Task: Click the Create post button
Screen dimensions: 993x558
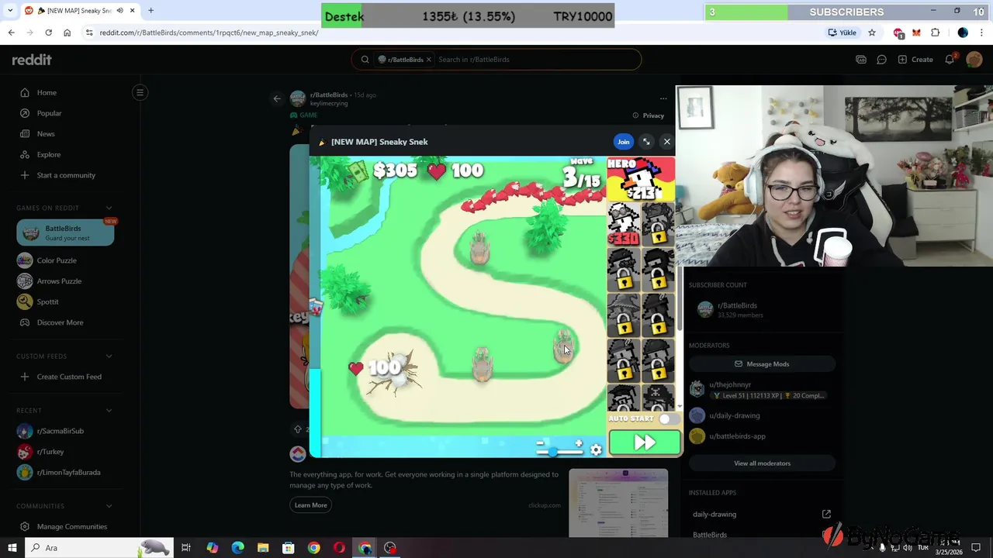Action: [915, 60]
